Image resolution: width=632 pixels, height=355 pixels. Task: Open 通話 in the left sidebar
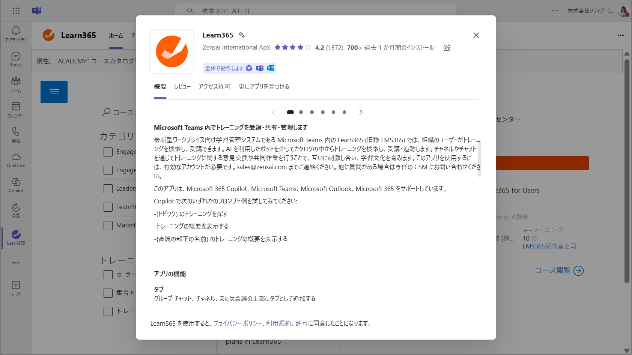pyautogui.click(x=16, y=135)
